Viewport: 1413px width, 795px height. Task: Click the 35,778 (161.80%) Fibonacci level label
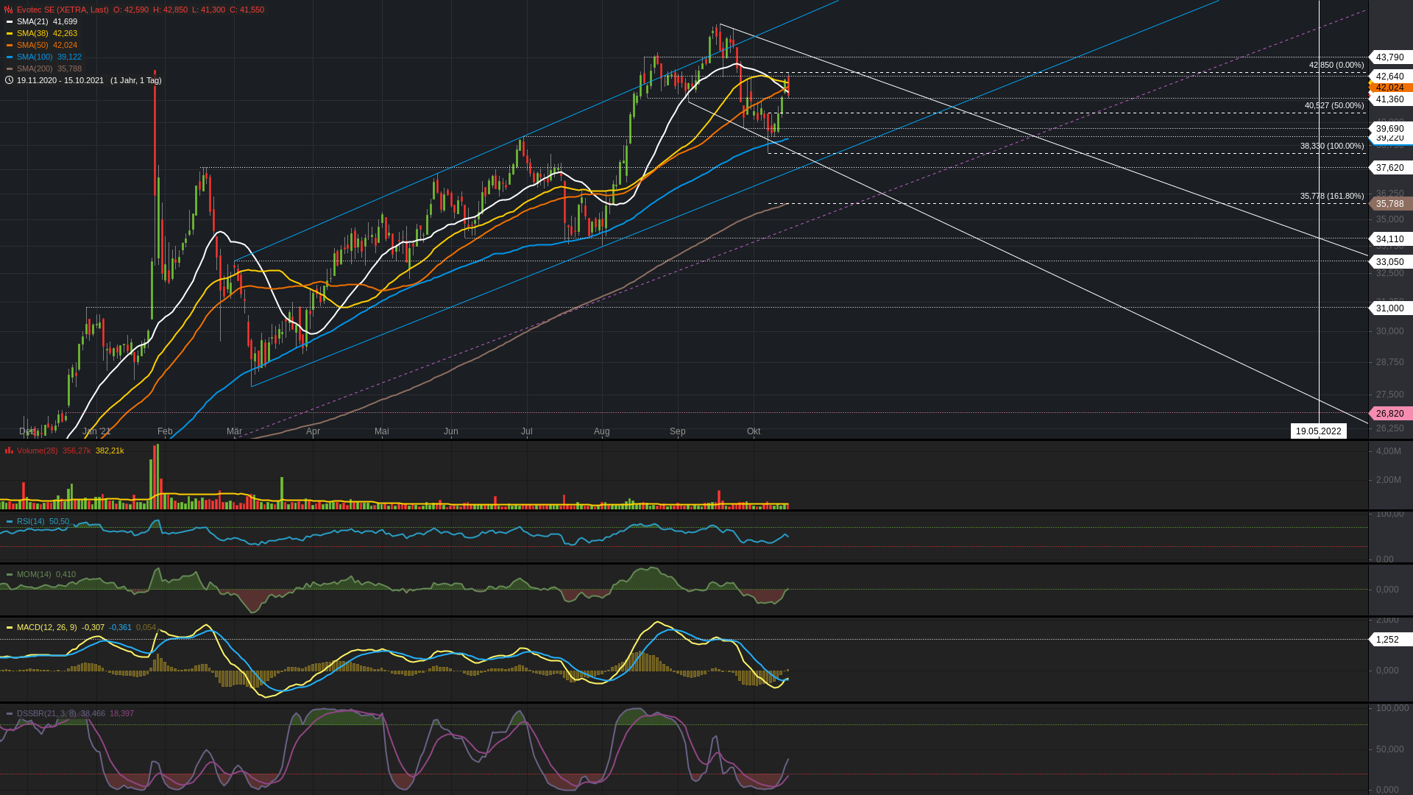click(1331, 197)
